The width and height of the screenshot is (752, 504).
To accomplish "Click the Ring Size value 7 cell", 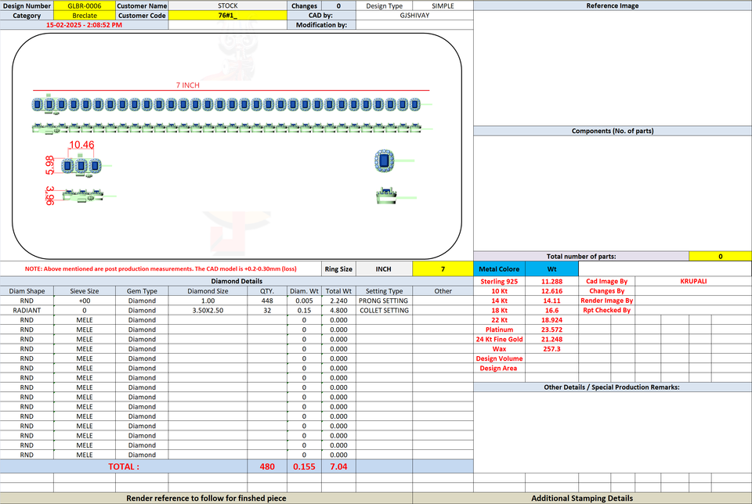I will (443, 269).
